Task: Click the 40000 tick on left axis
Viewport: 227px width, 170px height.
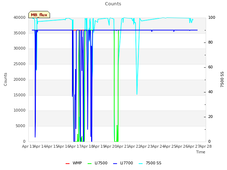Action: coord(20,17)
